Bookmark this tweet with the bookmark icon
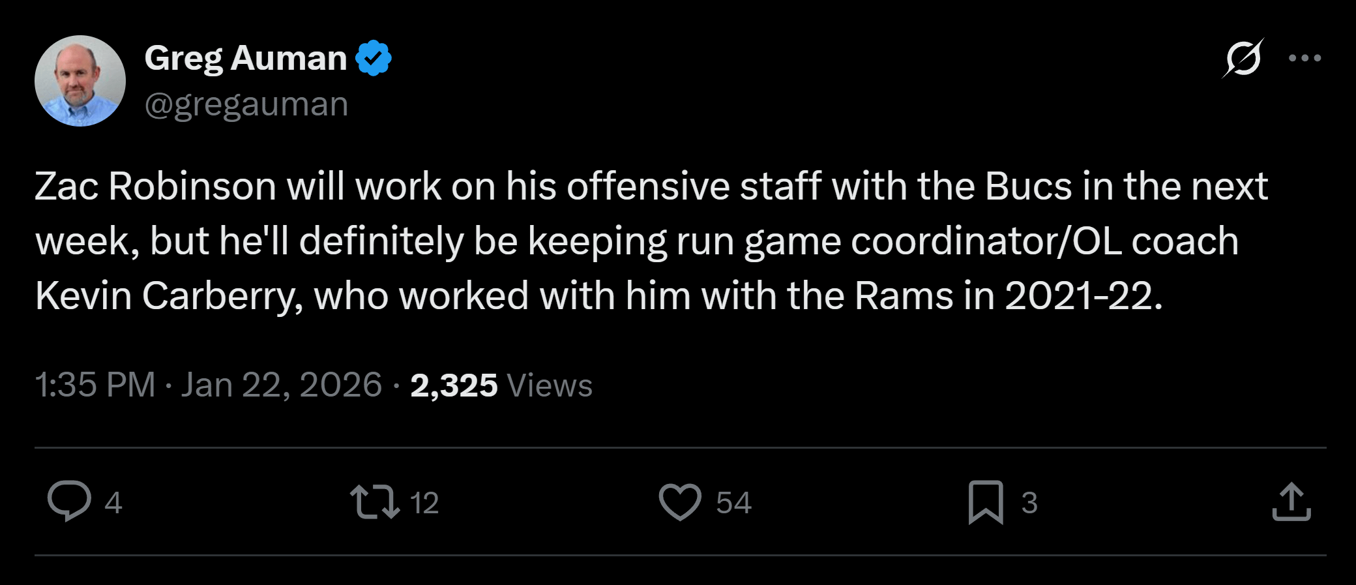The image size is (1356, 585). point(985,502)
